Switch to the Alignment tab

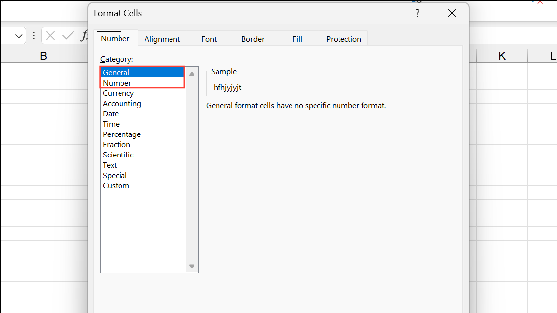pyautogui.click(x=162, y=38)
